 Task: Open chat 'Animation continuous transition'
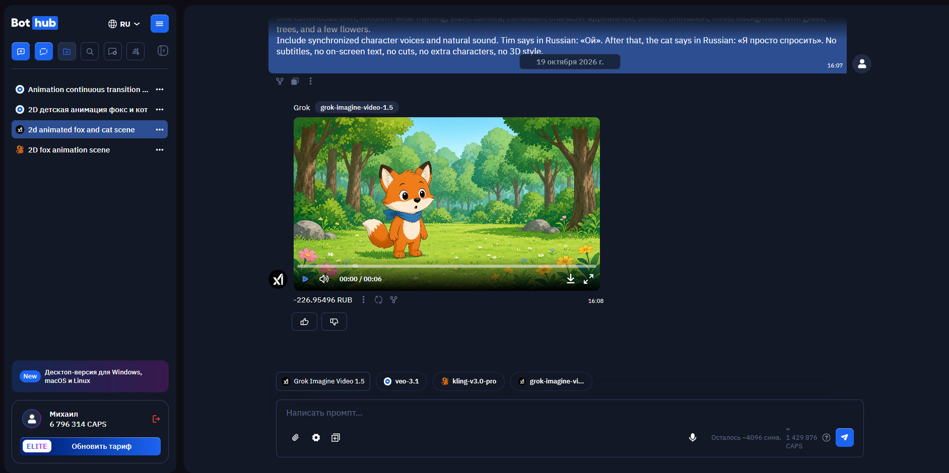(x=90, y=90)
